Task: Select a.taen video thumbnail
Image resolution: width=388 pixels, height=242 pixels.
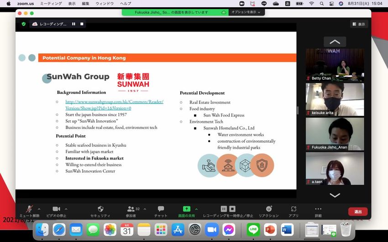Action: coord(335,169)
